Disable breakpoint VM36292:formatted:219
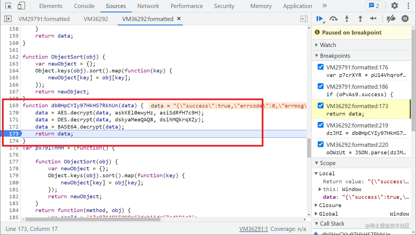 [320, 125]
